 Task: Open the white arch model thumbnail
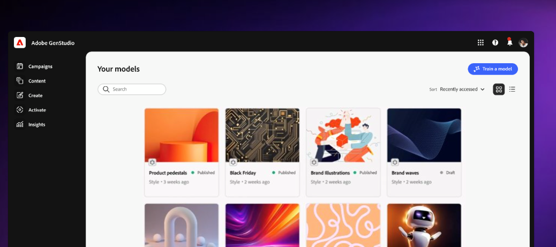tap(182, 226)
